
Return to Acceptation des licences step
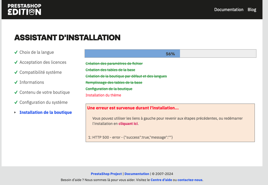tap(43, 62)
